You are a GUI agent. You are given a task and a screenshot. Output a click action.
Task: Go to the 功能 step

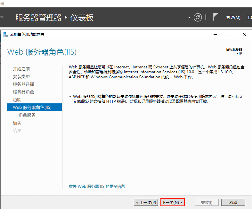17,100
